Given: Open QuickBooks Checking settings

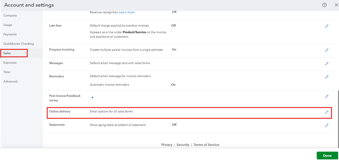Looking at the screenshot, I should (x=19, y=44).
